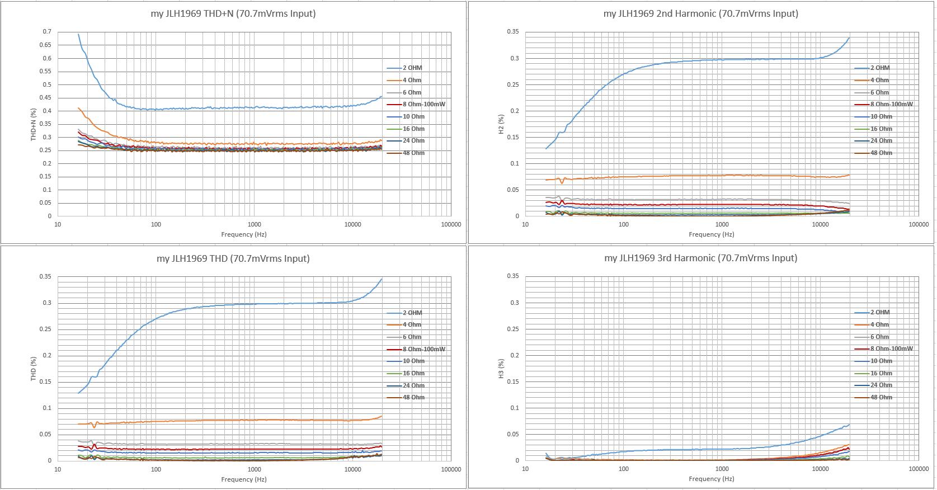Viewport: 937px width, 490px height.
Task: Click the 100 tick in 3rd Harmonic chart
Action: click(x=624, y=469)
